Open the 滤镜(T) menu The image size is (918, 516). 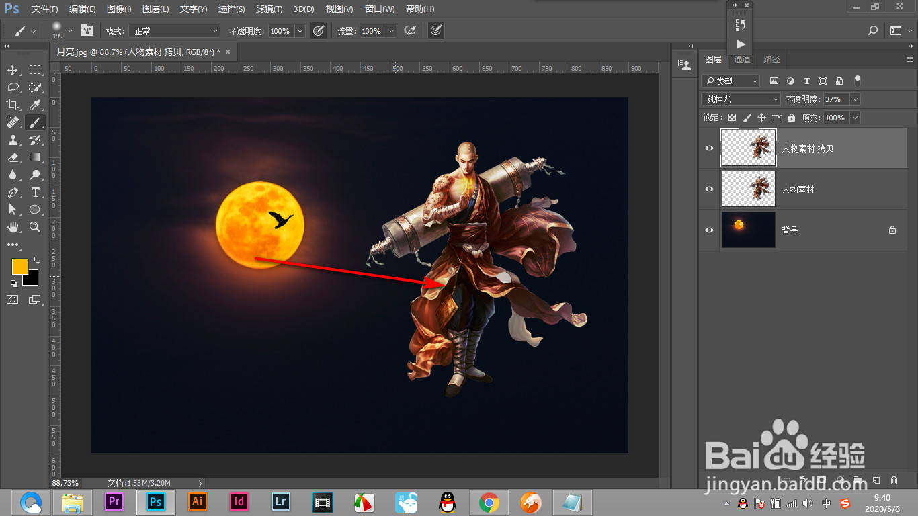(x=269, y=9)
